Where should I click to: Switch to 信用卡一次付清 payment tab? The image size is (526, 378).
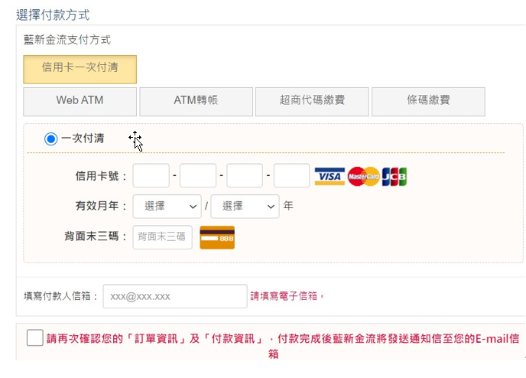coord(80,68)
